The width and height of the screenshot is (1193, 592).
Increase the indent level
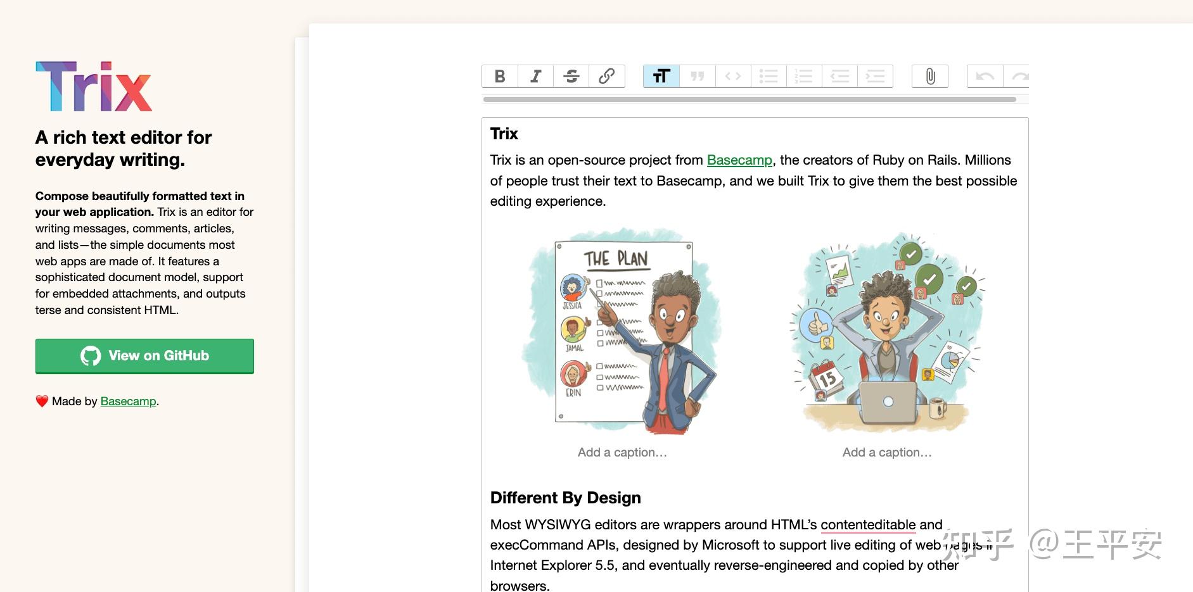pos(875,77)
